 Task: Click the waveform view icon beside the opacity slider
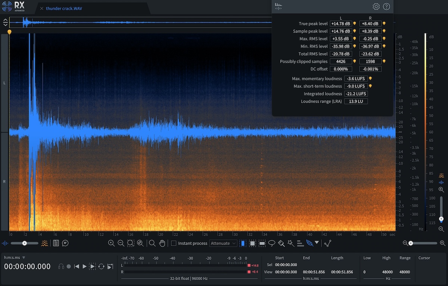tap(5, 243)
